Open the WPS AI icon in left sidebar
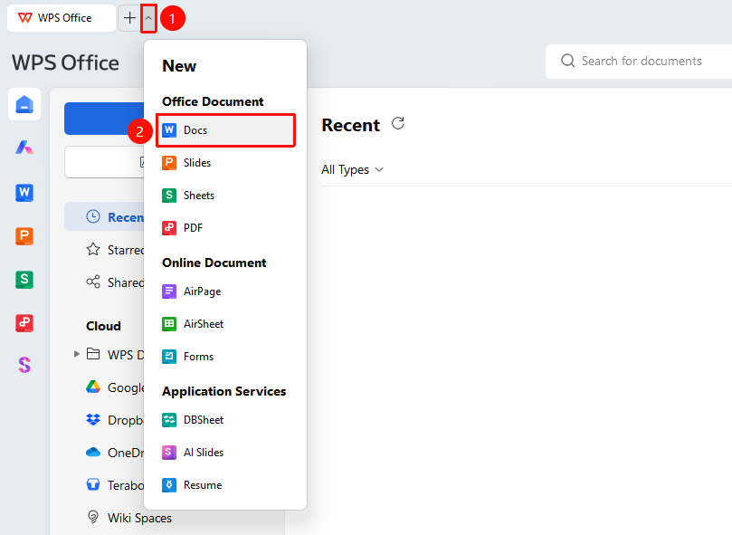 click(24, 148)
